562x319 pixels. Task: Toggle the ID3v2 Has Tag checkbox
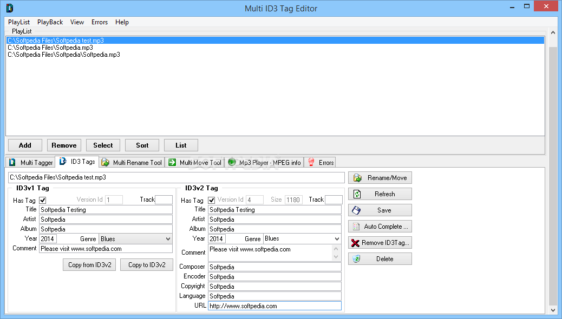(x=212, y=201)
